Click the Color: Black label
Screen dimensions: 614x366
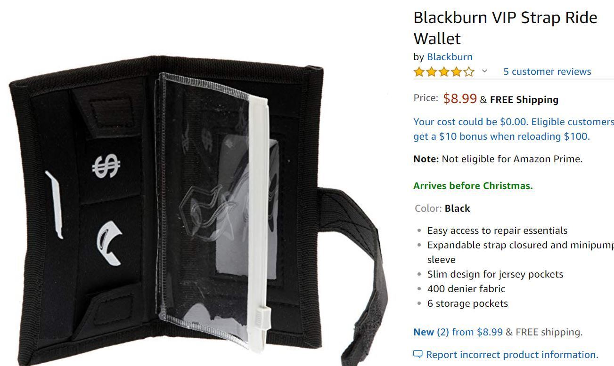tap(442, 208)
